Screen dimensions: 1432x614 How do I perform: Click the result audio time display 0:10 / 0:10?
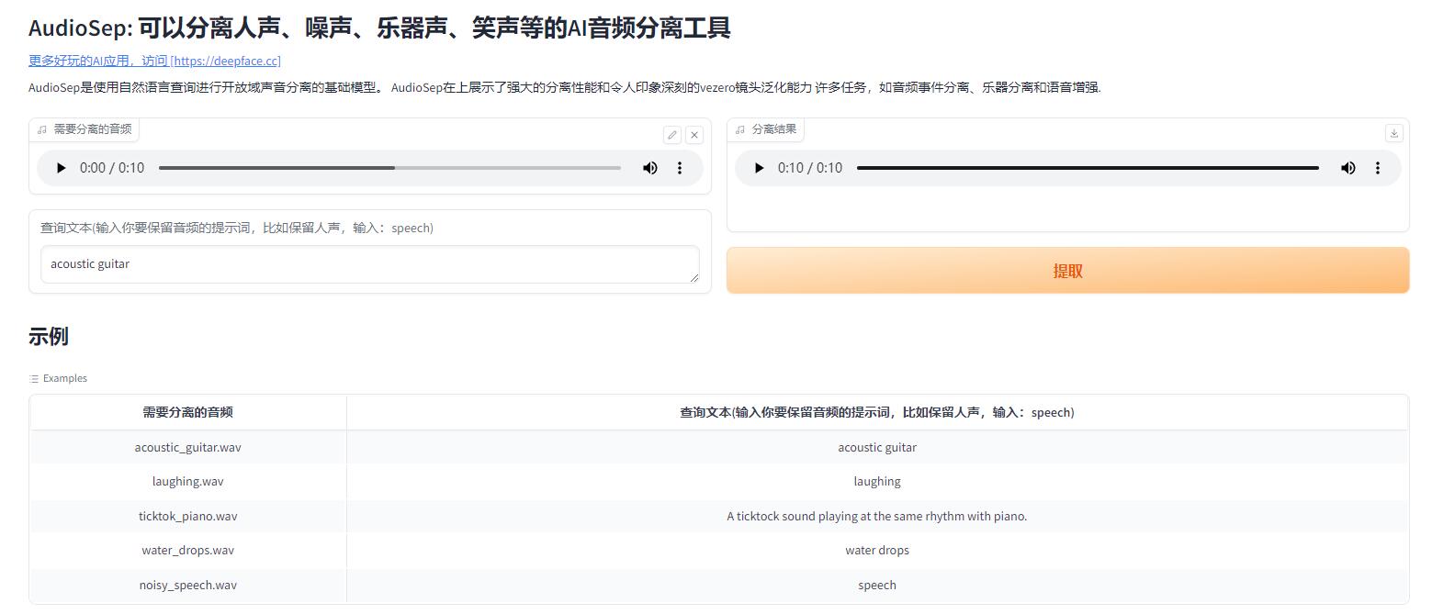coord(810,168)
